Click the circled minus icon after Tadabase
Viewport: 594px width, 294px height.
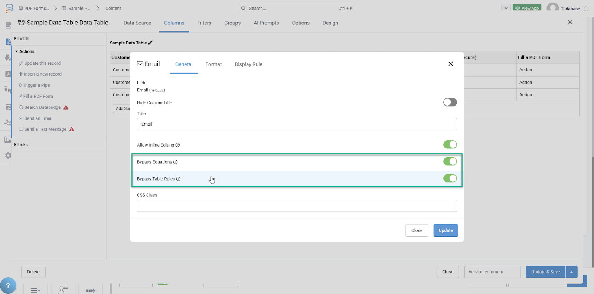click(586, 9)
